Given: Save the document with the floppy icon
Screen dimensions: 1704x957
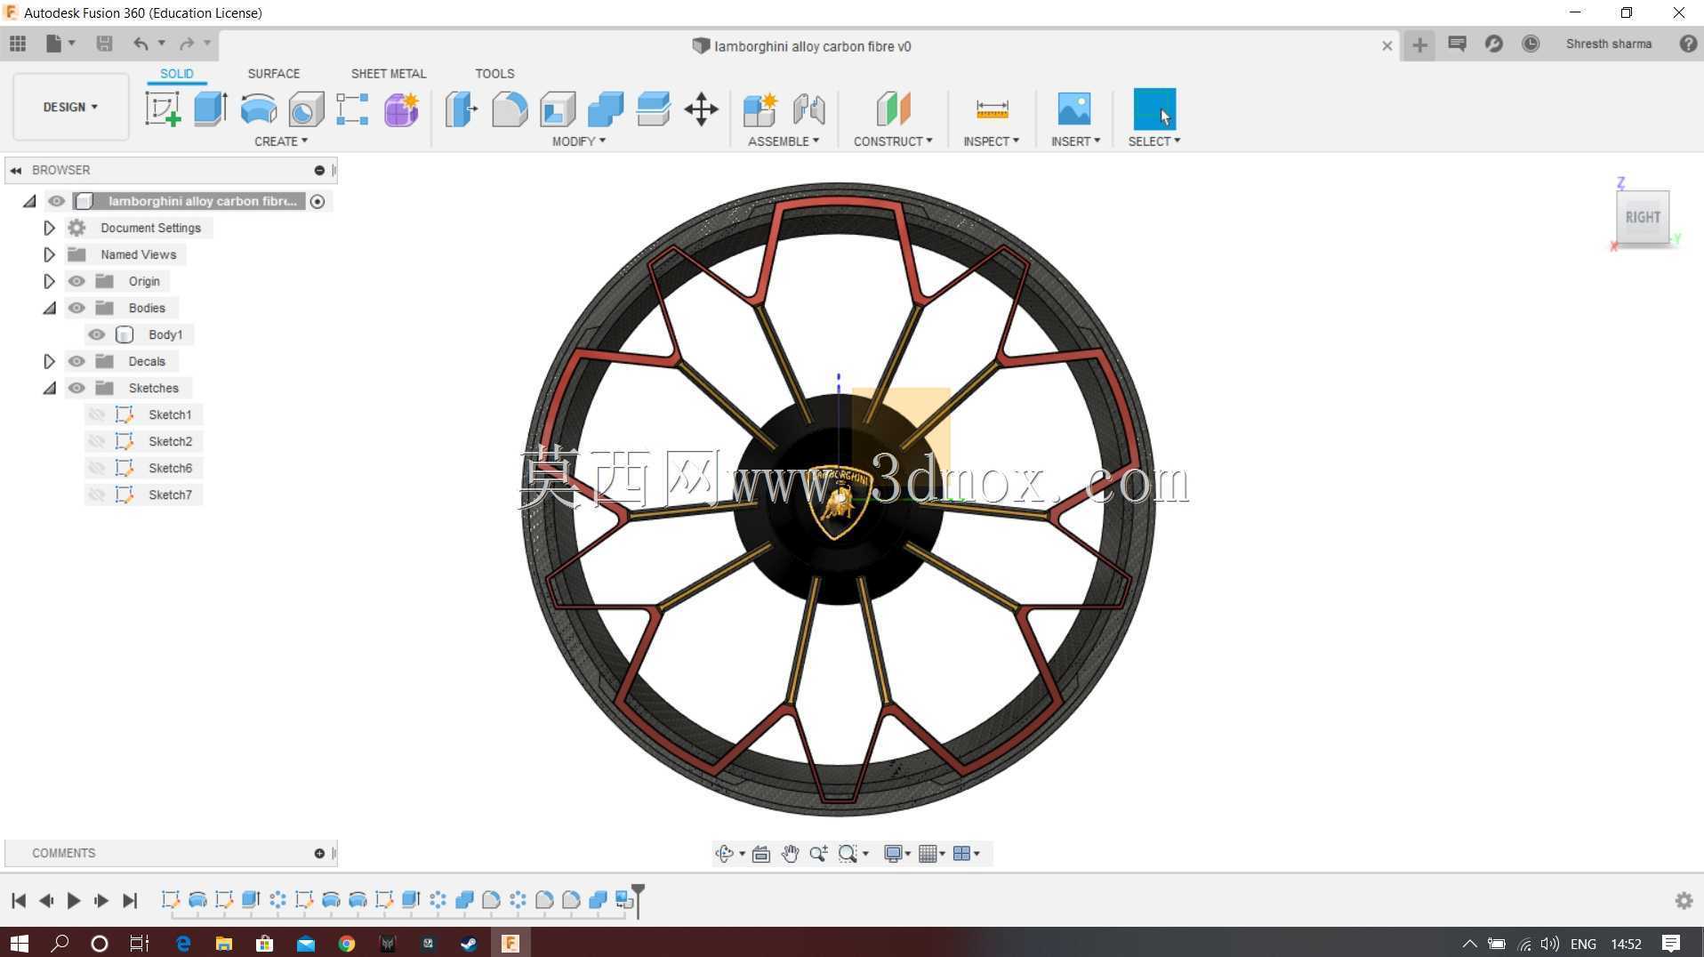Looking at the screenshot, I should [x=104, y=44].
